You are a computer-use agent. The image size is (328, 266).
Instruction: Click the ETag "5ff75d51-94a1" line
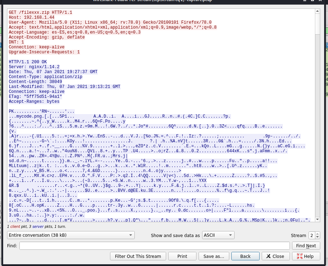tap(35, 96)
